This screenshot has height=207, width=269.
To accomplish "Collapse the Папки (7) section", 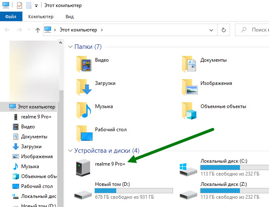I will (70, 47).
